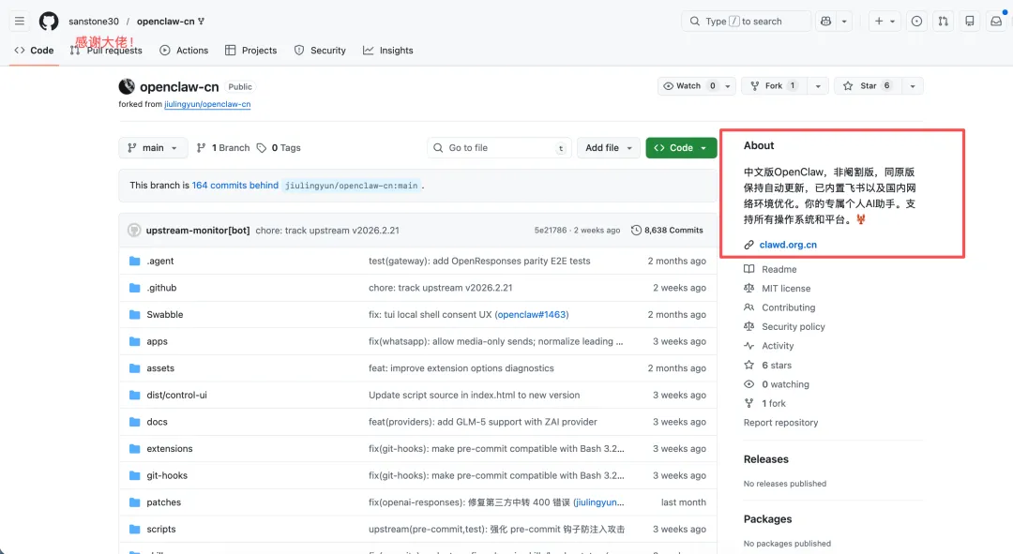Expand the Fork options dropdown arrow
Viewport: 1013px width, 554px height.
point(818,86)
